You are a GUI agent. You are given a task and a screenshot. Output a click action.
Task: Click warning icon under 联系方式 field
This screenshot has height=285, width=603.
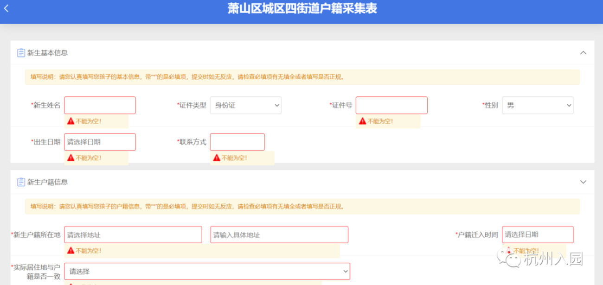coord(217,158)
